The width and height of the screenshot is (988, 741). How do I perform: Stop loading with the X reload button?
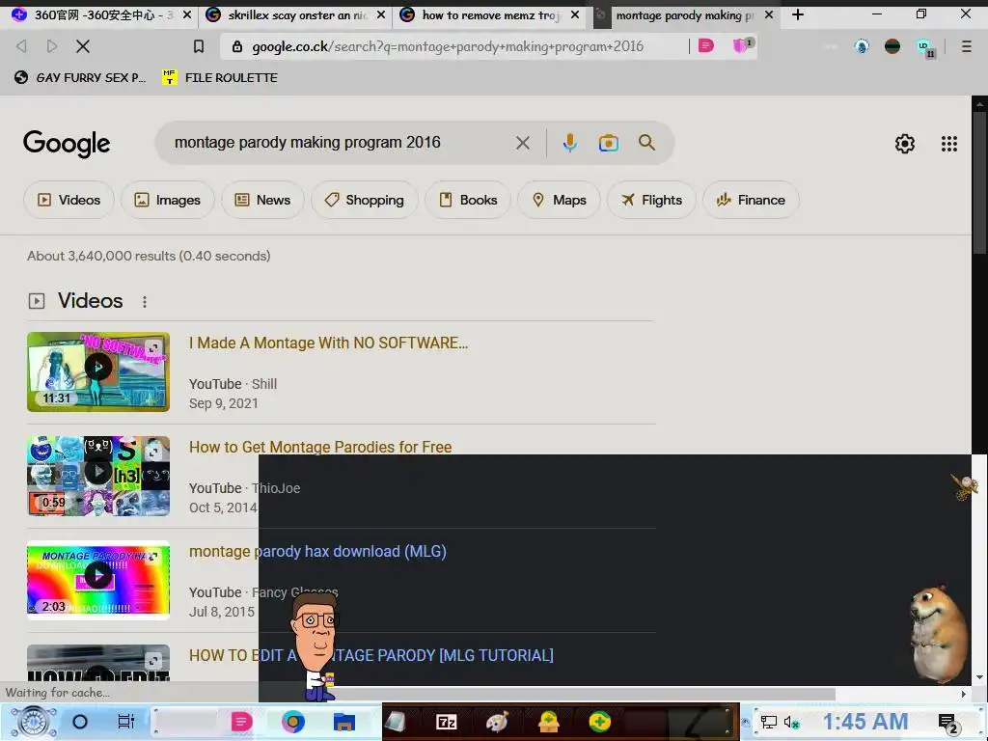point(83,46)
